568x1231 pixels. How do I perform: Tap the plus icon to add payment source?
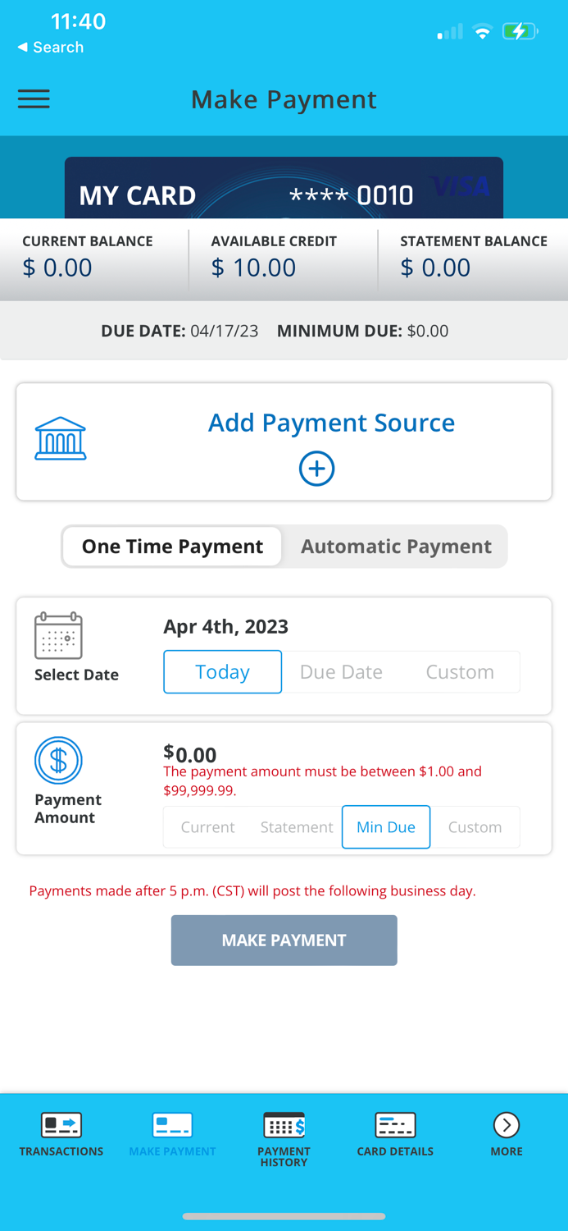point(316,469)
